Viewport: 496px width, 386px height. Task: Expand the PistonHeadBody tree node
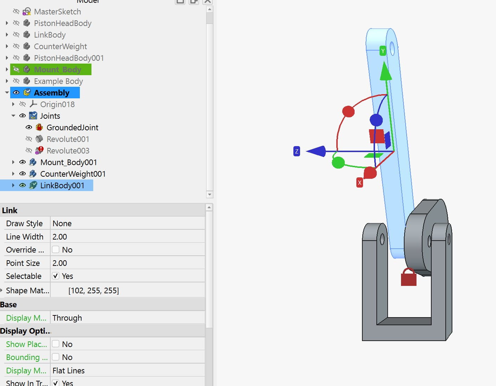[x=7, y=23]
